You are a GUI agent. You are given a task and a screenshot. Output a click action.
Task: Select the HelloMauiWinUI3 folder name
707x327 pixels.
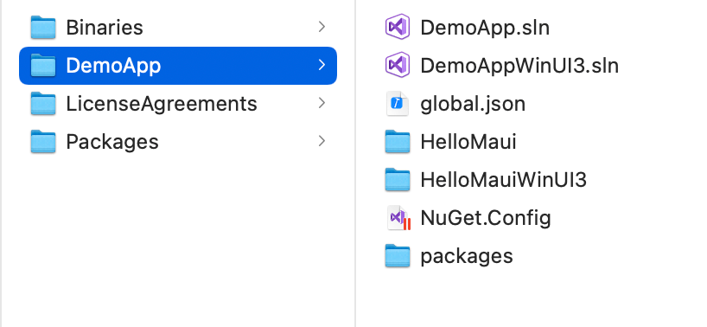503,180
